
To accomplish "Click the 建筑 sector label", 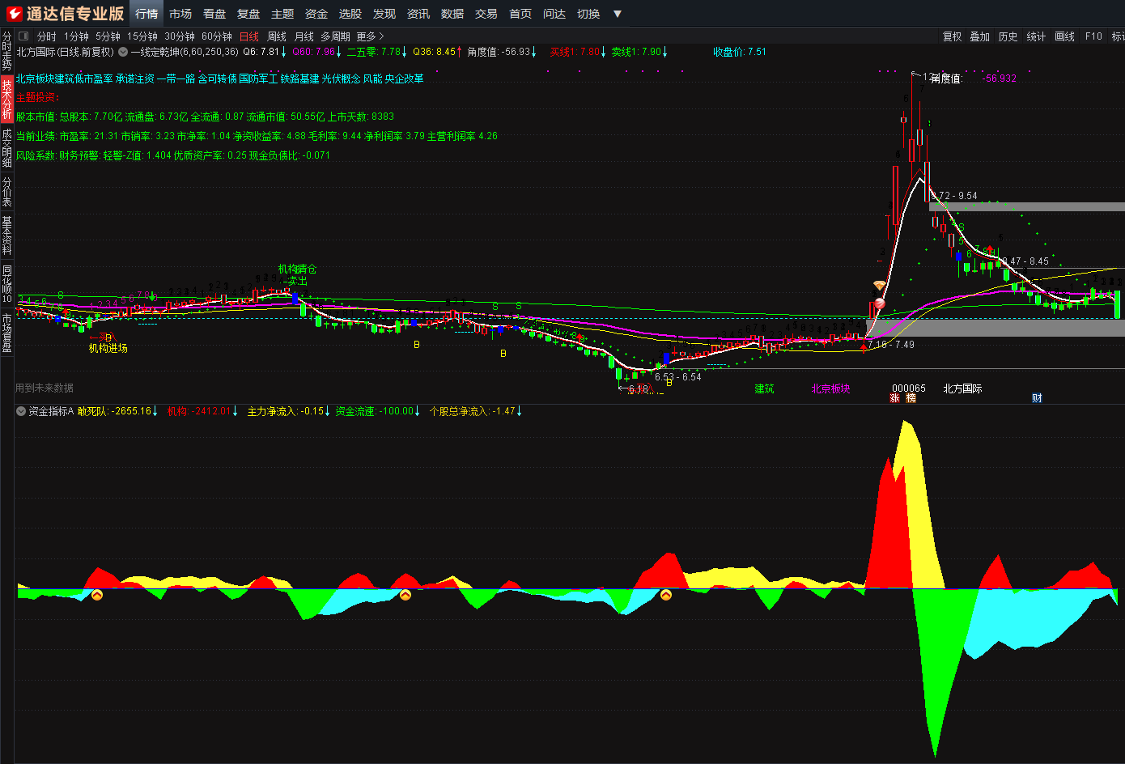I will point(764,388).
